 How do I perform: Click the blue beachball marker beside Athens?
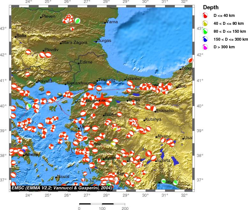click(x=24, y=149)
